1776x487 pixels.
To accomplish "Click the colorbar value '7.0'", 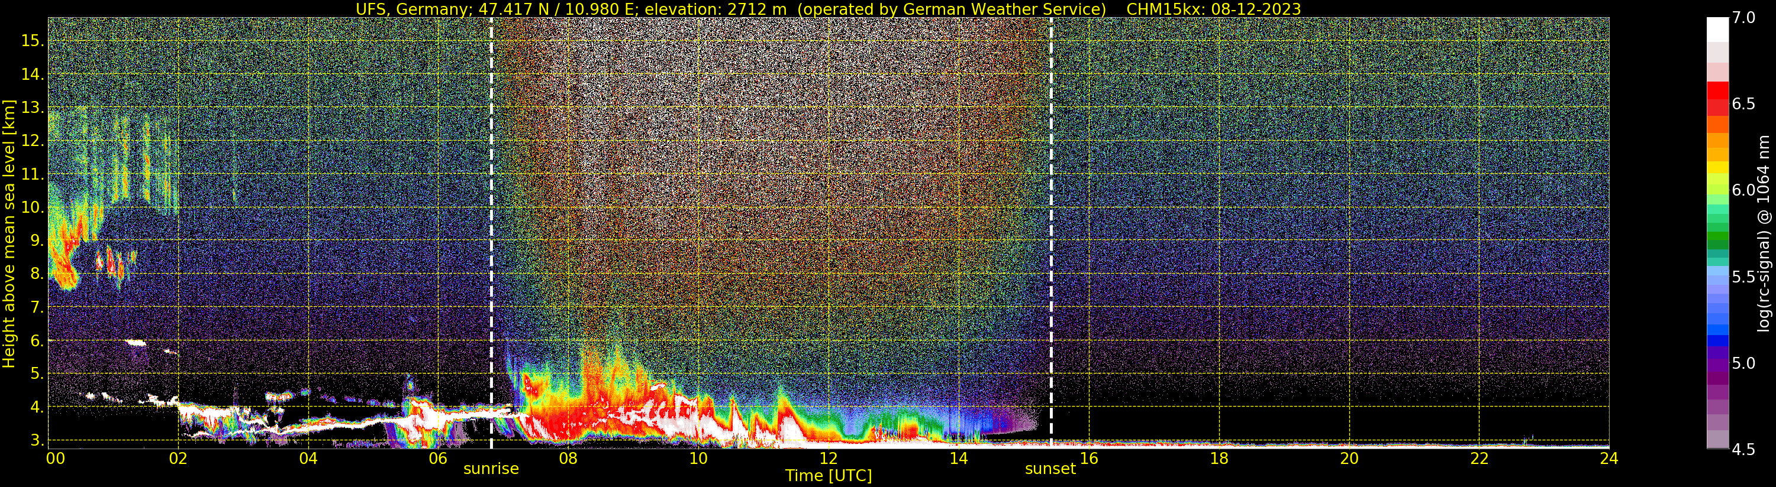I will click(1743, 18).
